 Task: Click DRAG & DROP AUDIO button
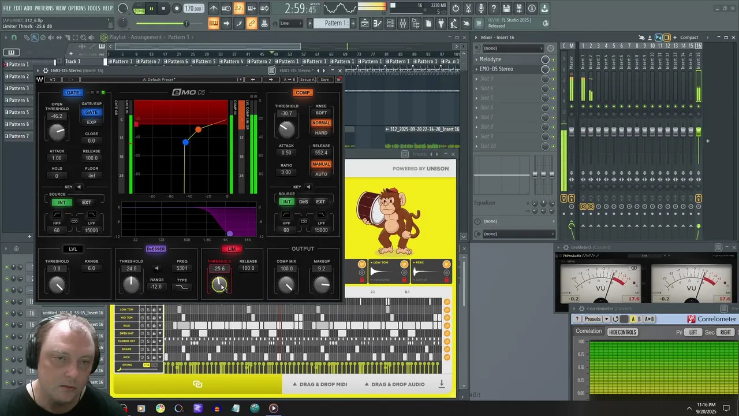tap(394, 384)
